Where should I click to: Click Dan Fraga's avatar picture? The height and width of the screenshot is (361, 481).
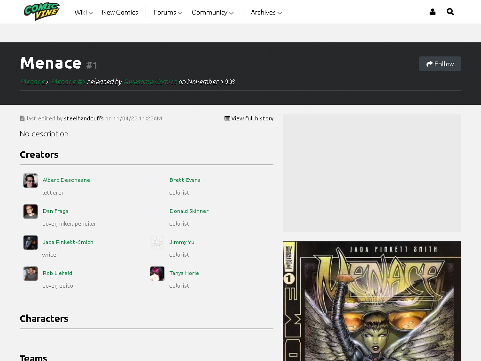pyautogui.click(x=31, y=212)
